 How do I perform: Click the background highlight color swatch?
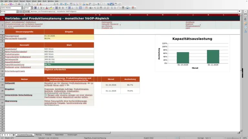[51, 8]
